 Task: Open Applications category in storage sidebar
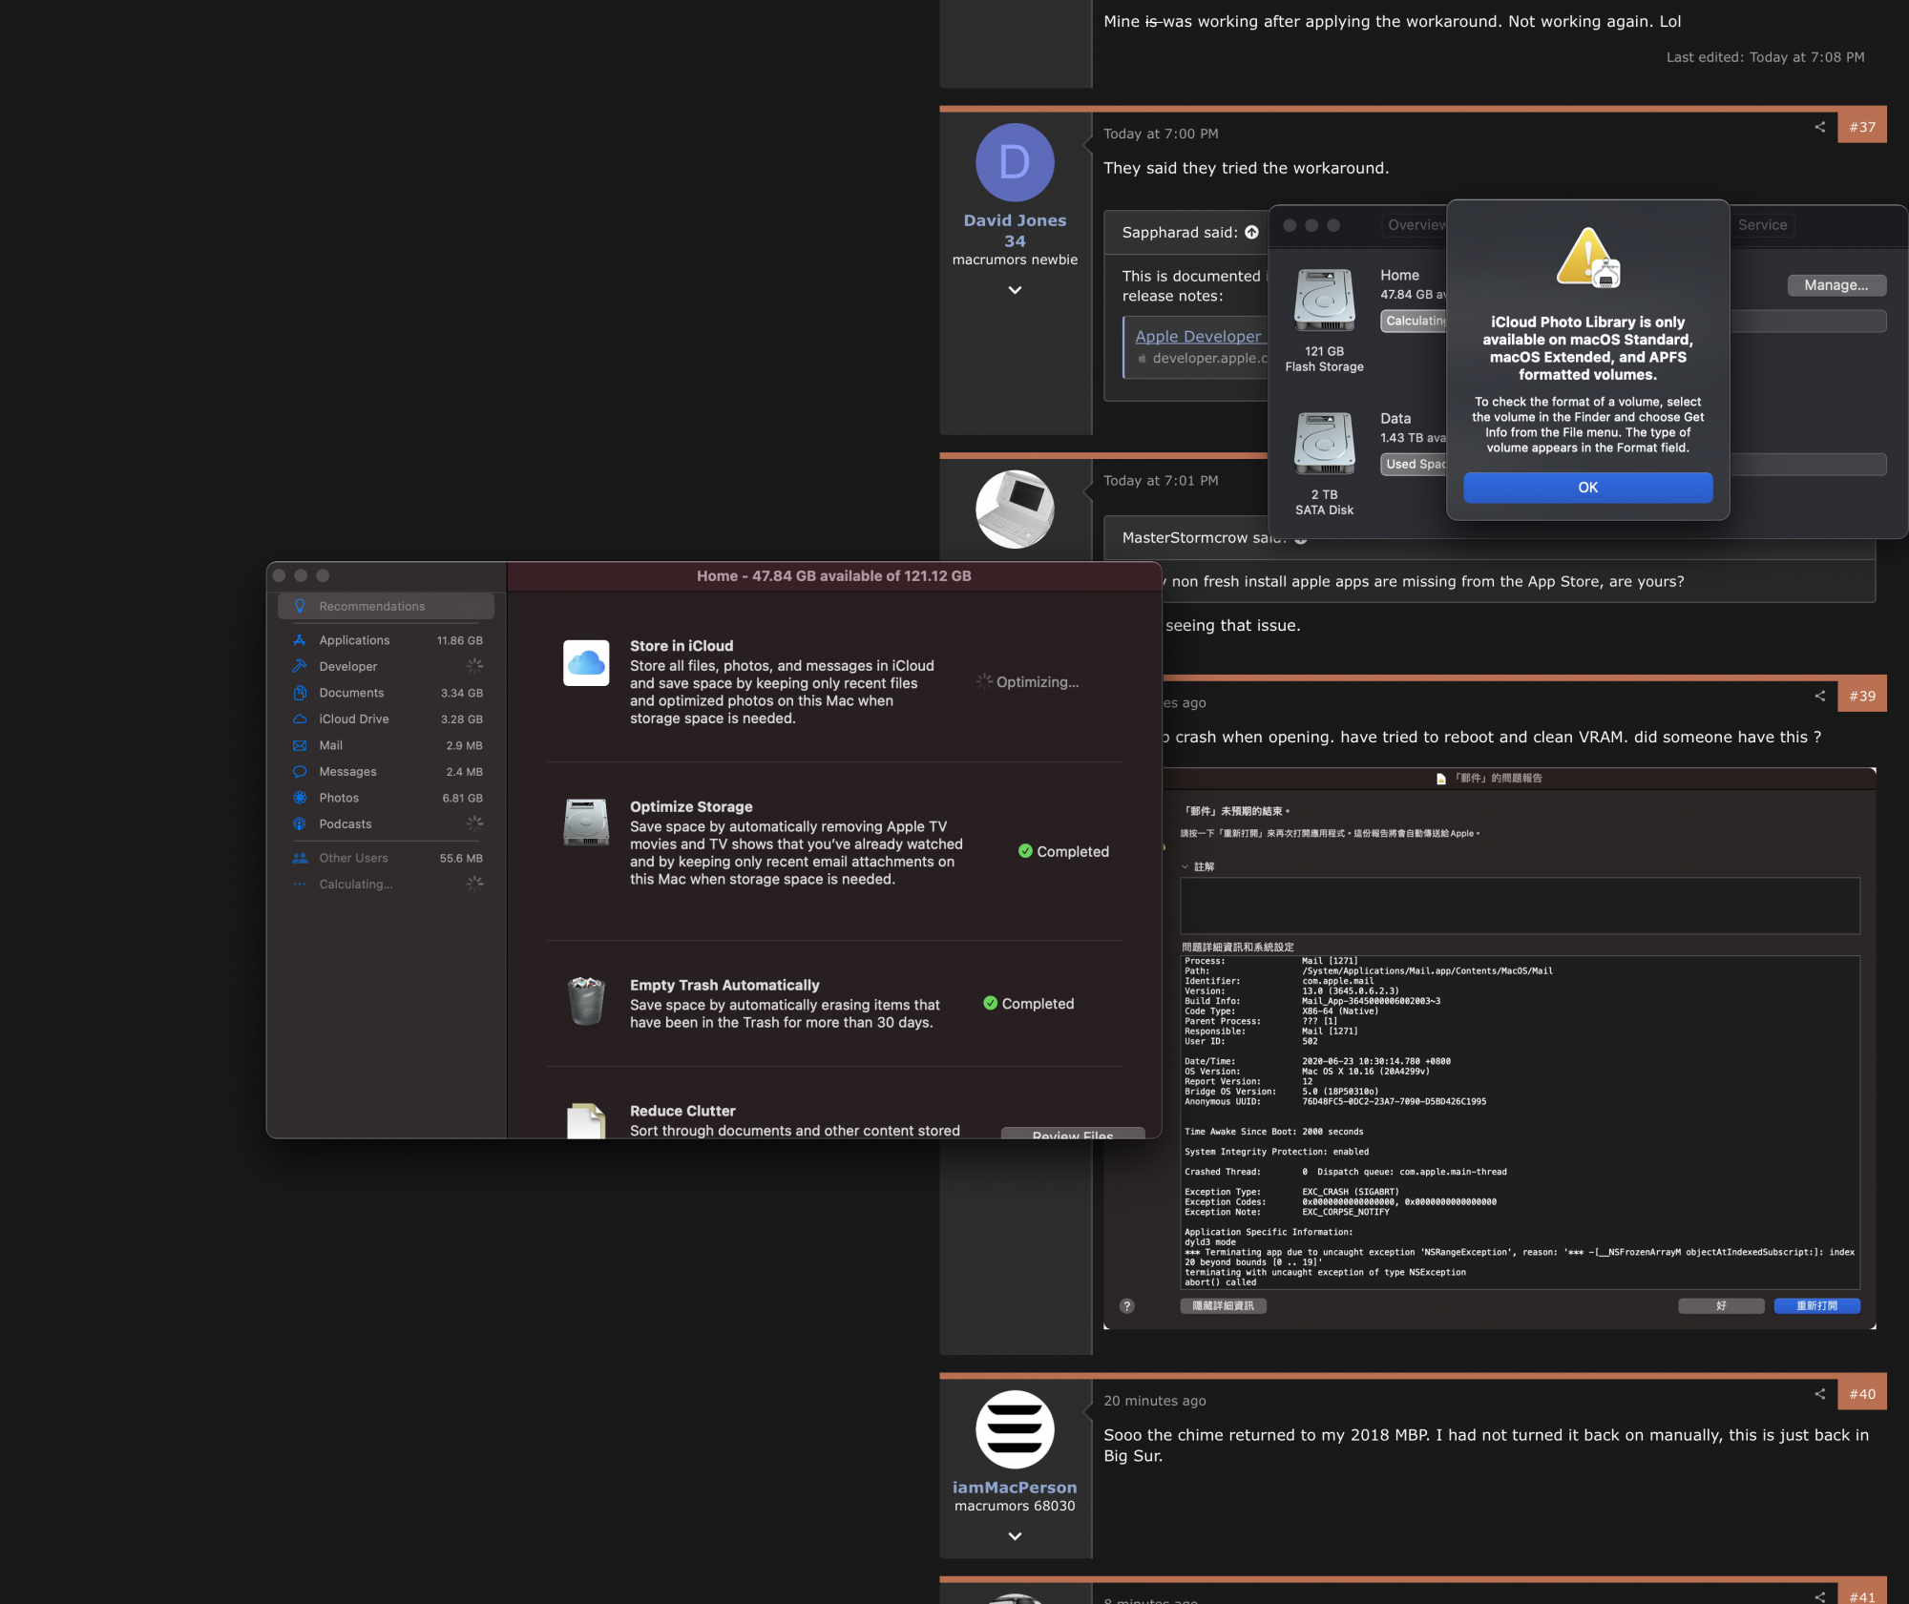point(386,640)
